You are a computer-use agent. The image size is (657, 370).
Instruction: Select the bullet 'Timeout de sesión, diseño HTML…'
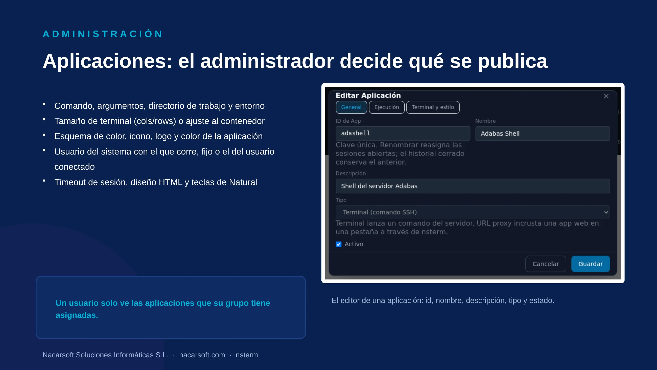pos(156,182)
